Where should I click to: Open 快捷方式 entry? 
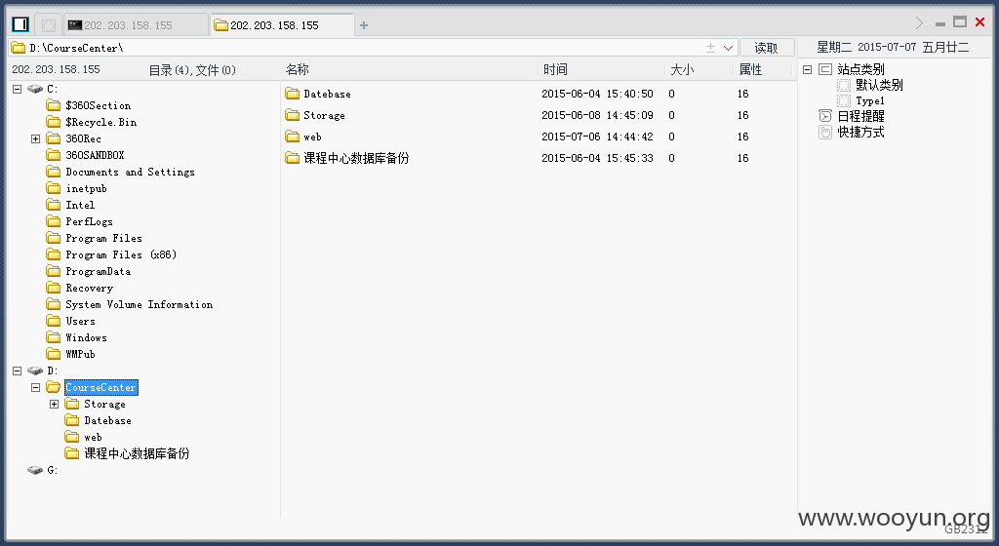click(860, 133)
